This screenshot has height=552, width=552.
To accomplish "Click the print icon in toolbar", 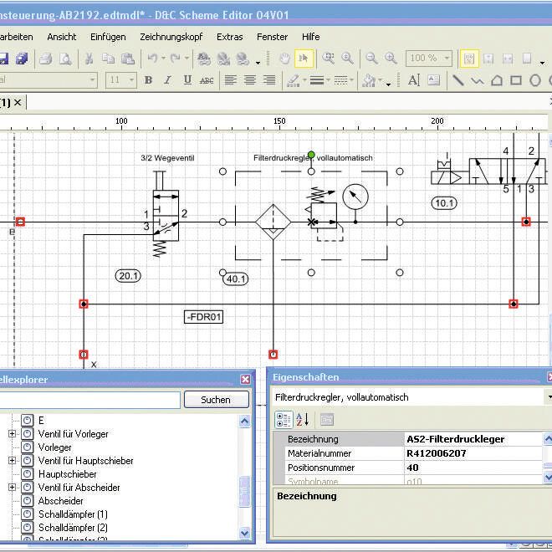I will 47,59.
